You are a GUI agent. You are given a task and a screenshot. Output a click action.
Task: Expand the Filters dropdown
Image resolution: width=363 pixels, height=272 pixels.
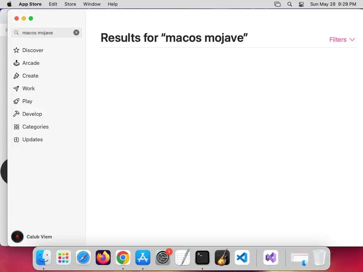tap(342, 40)
